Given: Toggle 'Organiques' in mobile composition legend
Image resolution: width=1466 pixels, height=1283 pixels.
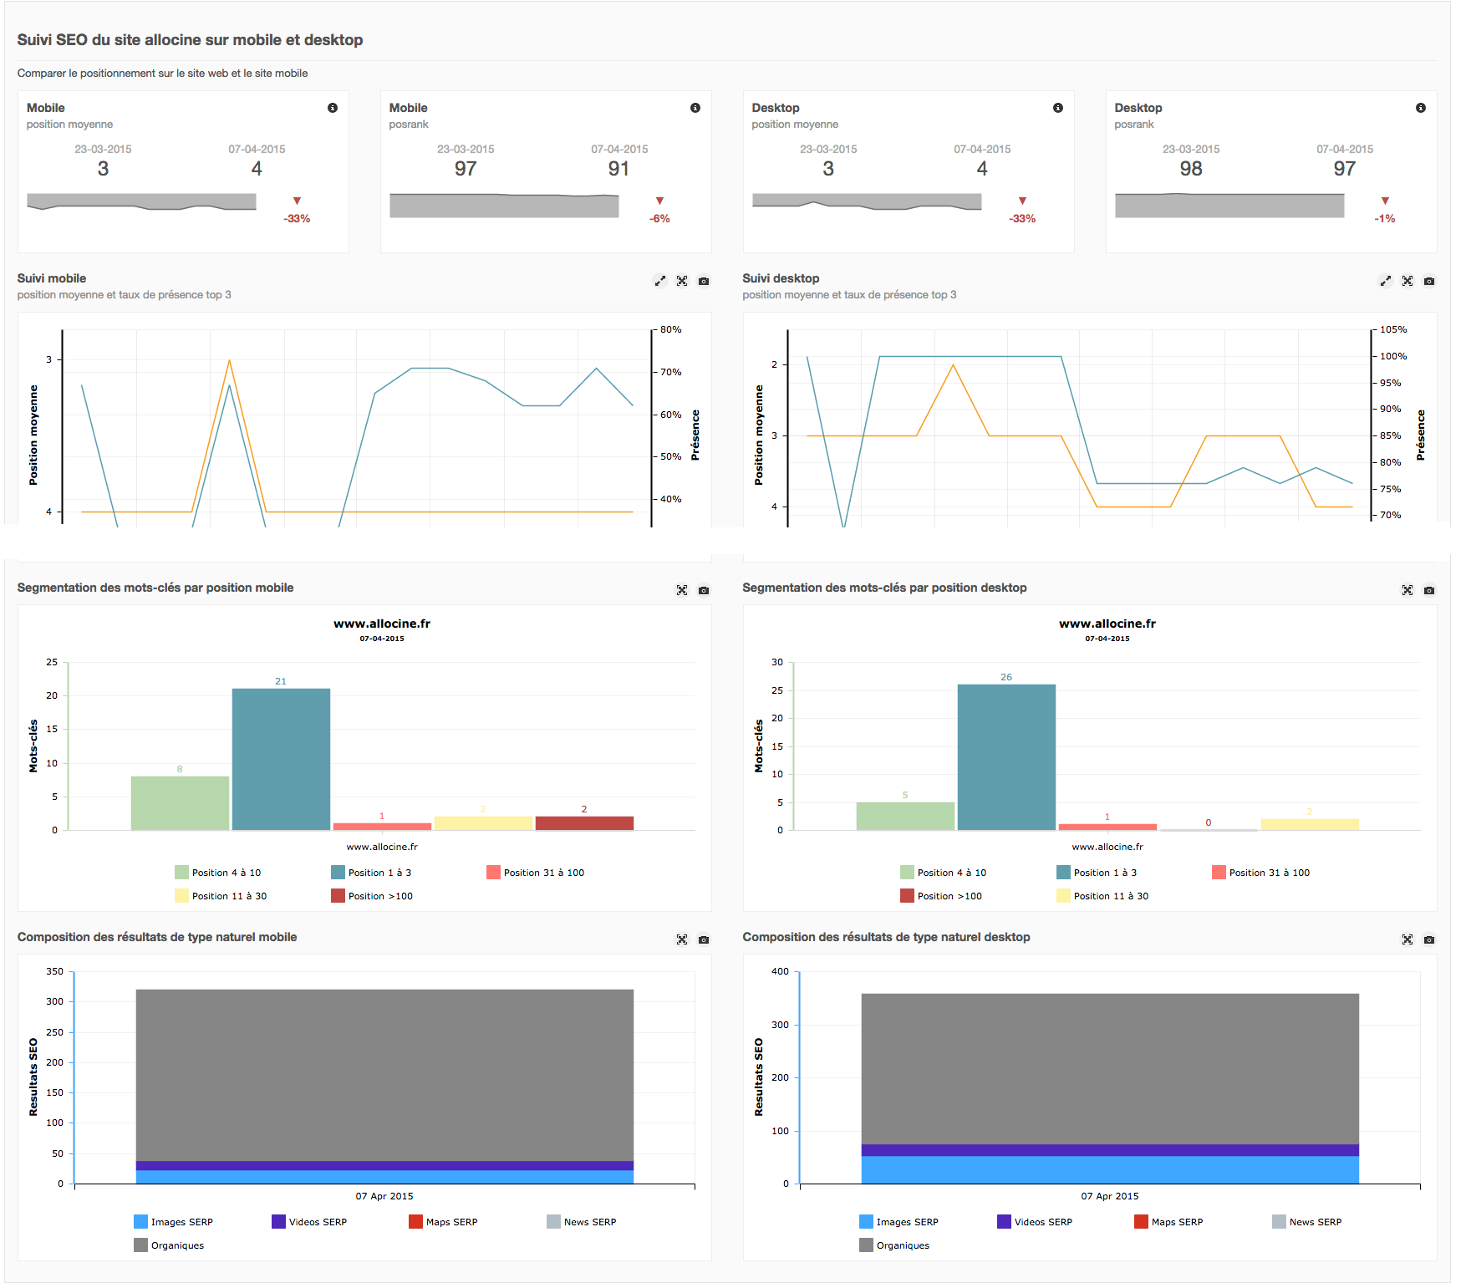Looking at the screenshot, I should (x=169, y=1245).
